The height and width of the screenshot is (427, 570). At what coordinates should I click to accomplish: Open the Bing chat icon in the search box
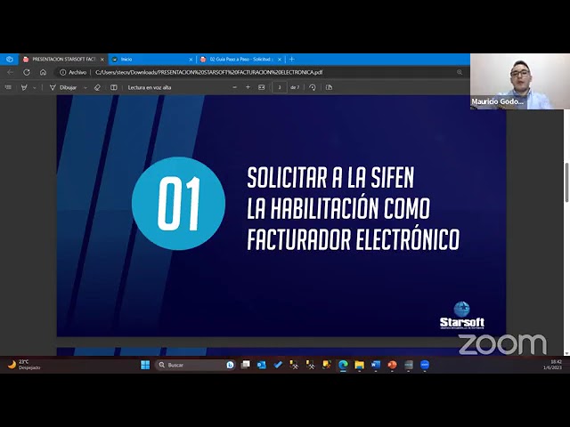click(230, 365)
